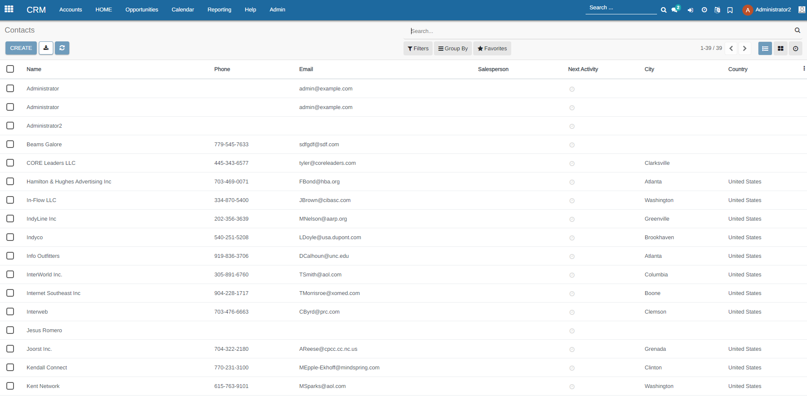
Task: Open the apps grid menu
Action: click(9, 9)
